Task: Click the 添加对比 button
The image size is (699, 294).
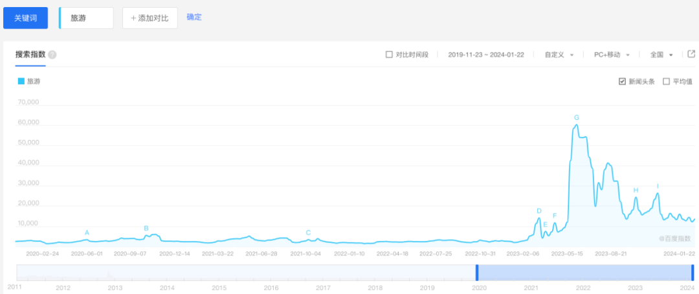Action: (x=150, y=18)
